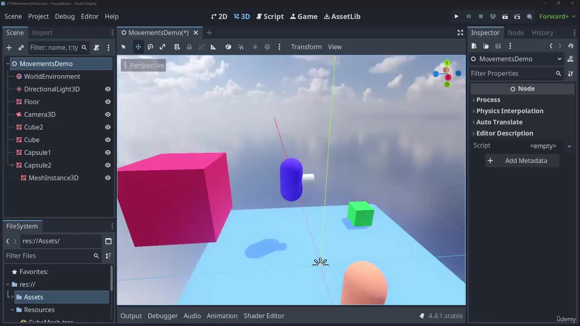Hide the Cube node
The image size is (580, 326).
coord(108,140)
